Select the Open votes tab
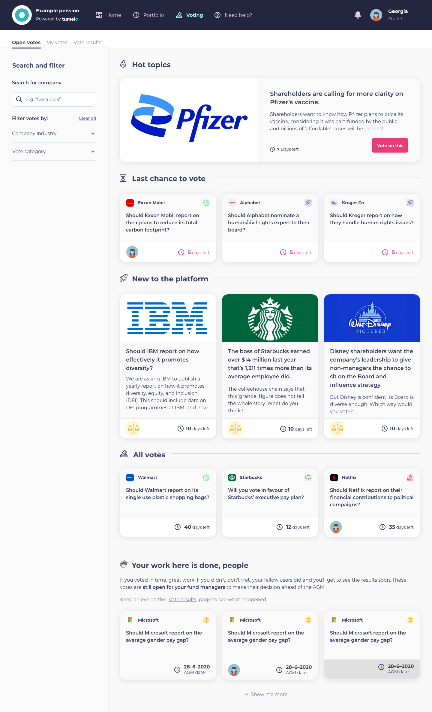 [x=26, y=42]
